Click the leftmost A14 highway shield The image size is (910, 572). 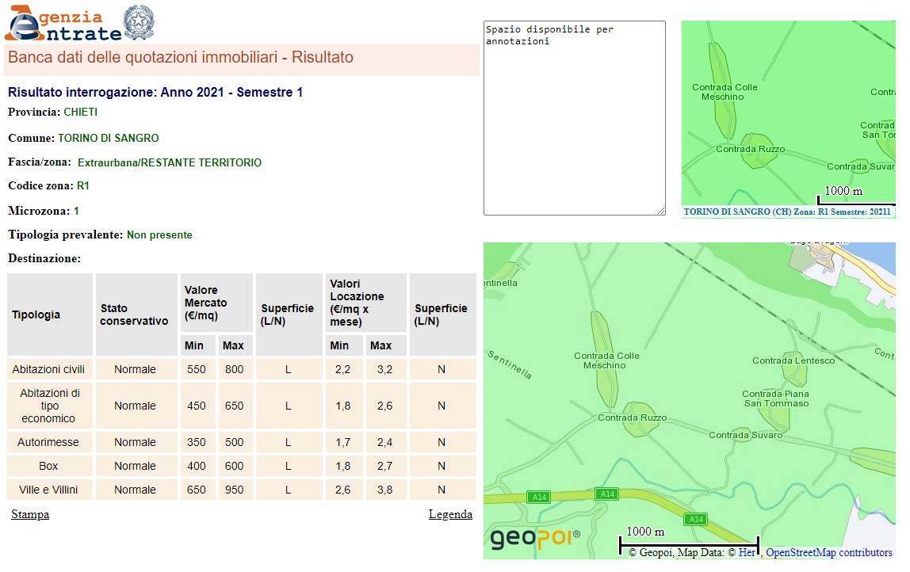[539, 497]
